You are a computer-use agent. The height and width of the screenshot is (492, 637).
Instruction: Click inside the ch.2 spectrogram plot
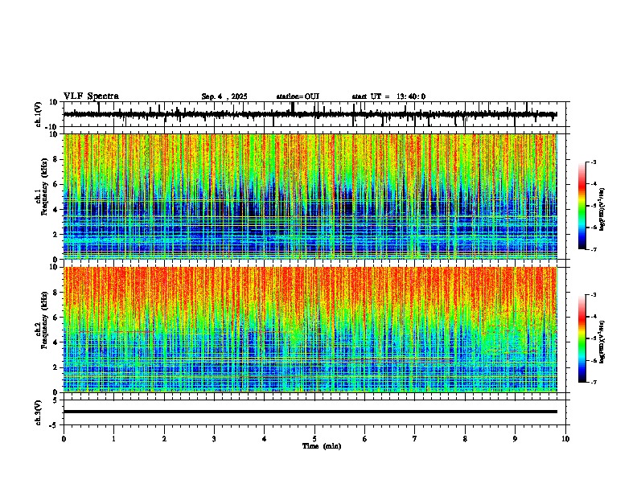coord(310,330)
